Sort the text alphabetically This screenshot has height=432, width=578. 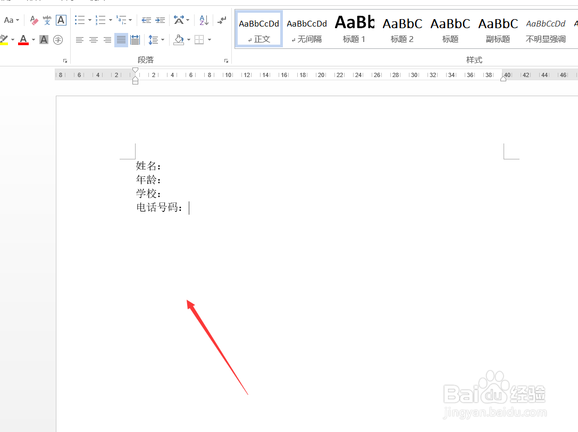pos(203,20)
